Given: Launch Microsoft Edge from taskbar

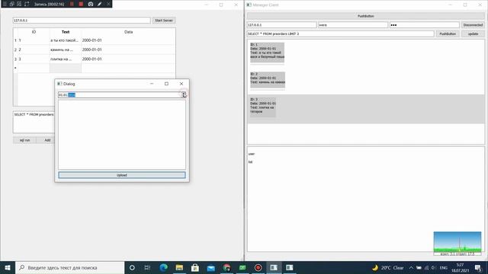Looking at the screenshot, I should pyautogui.click(x=163, y=267).
